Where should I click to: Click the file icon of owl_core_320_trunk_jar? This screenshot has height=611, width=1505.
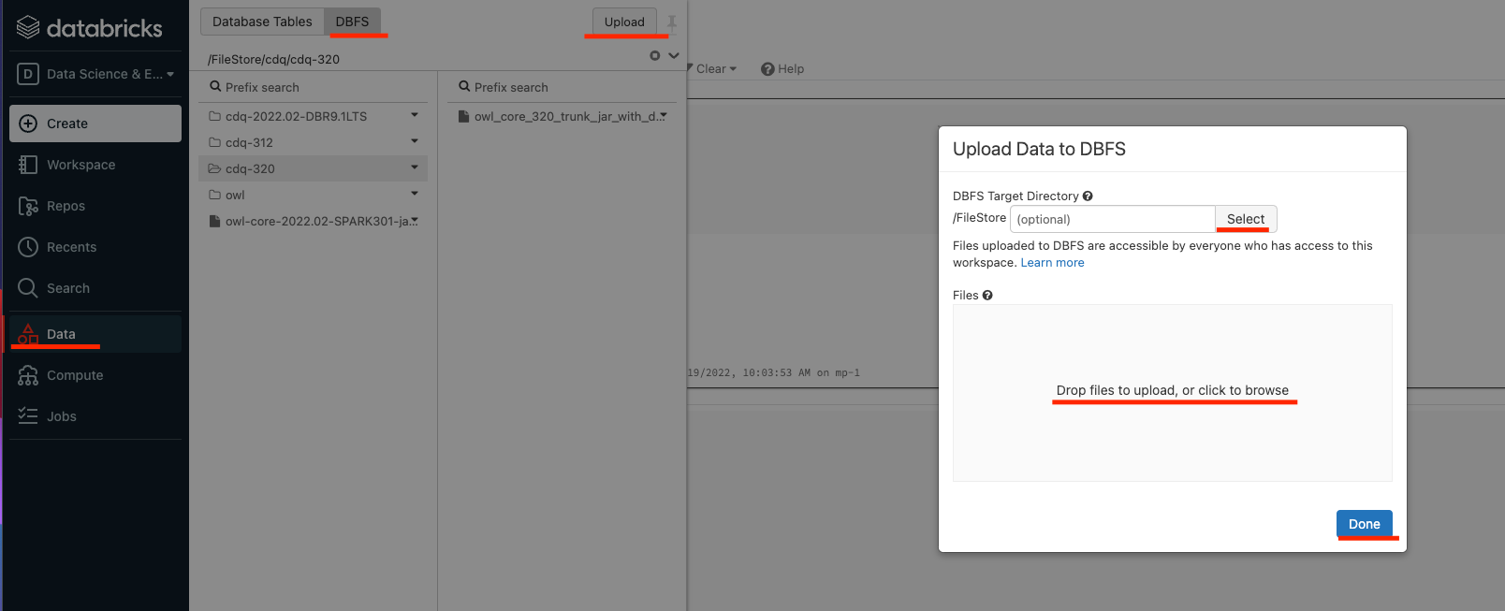463,116
